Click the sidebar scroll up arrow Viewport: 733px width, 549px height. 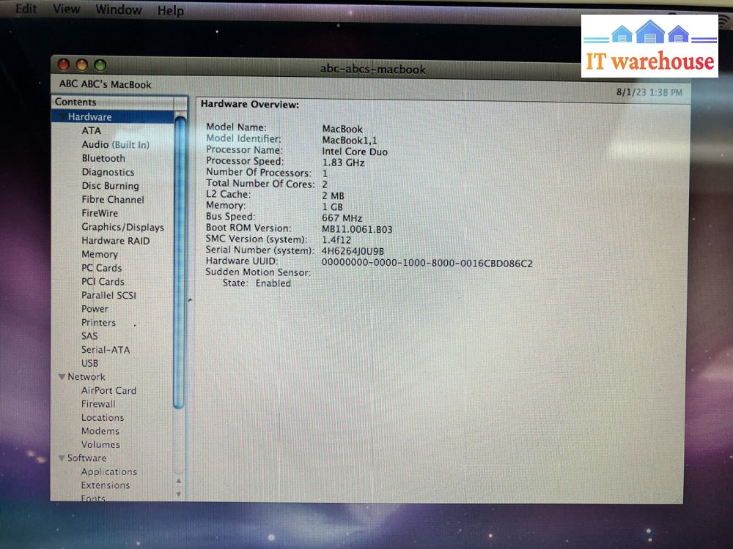179,481
